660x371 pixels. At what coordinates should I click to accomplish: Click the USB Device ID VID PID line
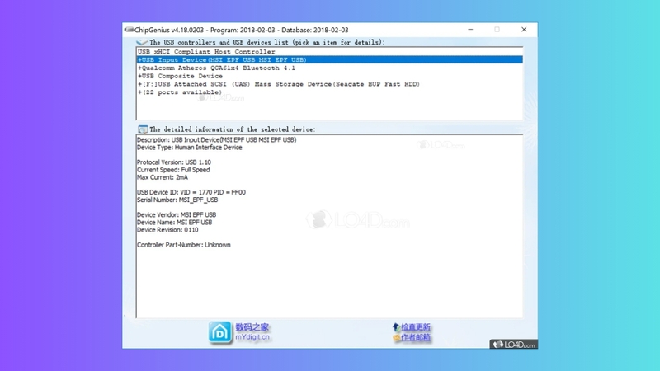point(191,192)
